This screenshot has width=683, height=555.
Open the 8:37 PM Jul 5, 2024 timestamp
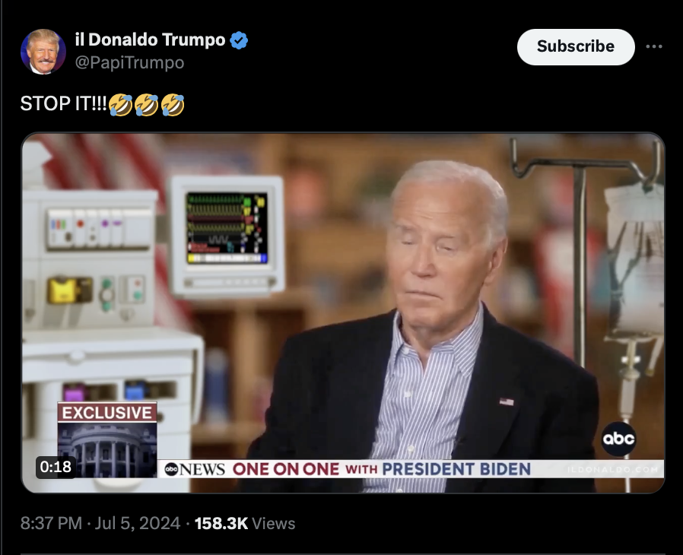(x=100, y=523)
